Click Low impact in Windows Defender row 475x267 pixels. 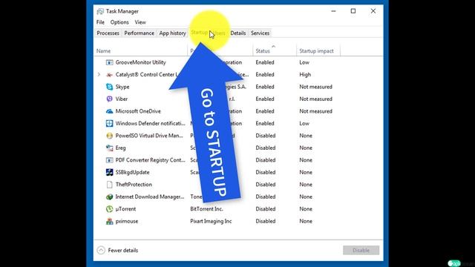click(304, 124)
